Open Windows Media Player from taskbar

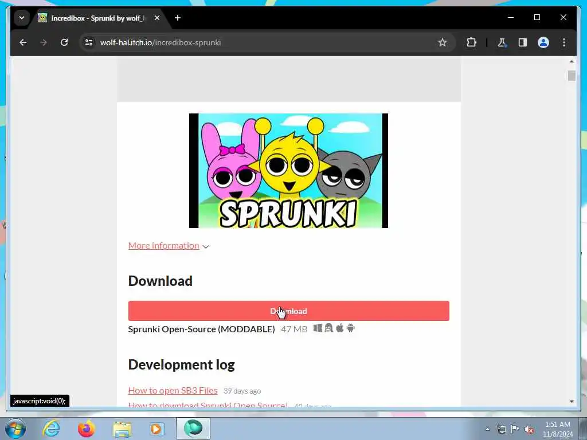[156, 429]
